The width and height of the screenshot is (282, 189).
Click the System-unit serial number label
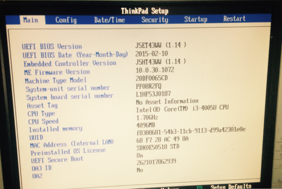coord(68,89)
